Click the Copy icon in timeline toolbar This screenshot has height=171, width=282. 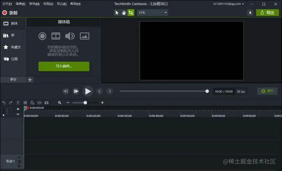pyautogui.click(x=25, y=103)
